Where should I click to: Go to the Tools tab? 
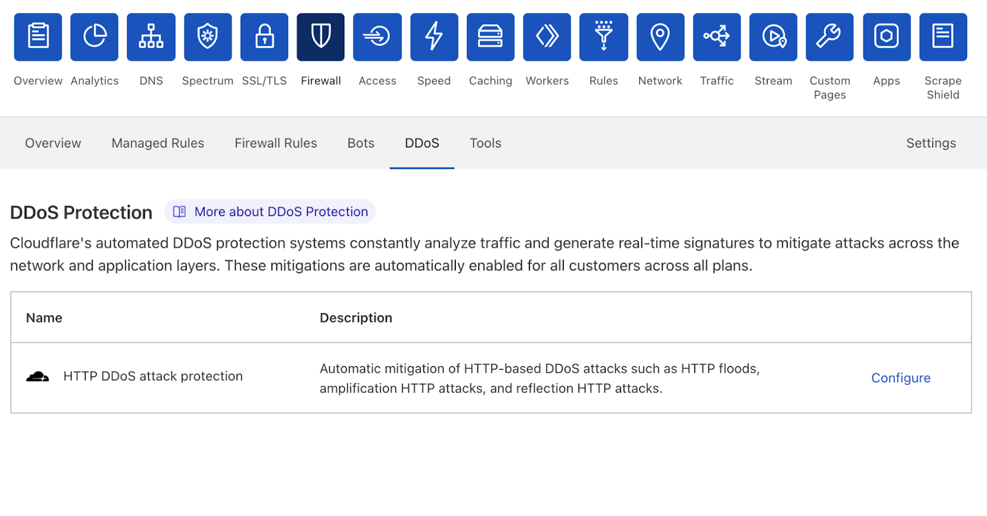coord(485,143)
